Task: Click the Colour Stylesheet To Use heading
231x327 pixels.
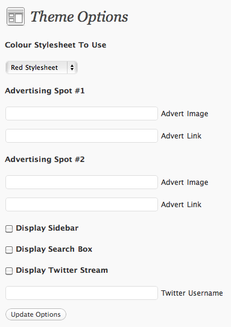Action: click(55, 45)
